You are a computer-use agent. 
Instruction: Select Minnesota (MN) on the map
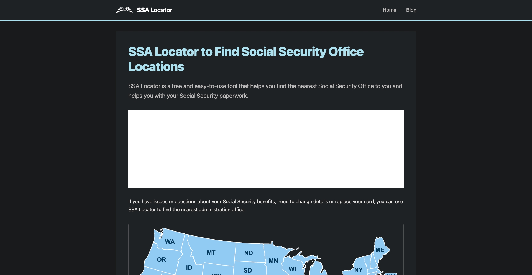pyautogui.click(x=273, y=260)
